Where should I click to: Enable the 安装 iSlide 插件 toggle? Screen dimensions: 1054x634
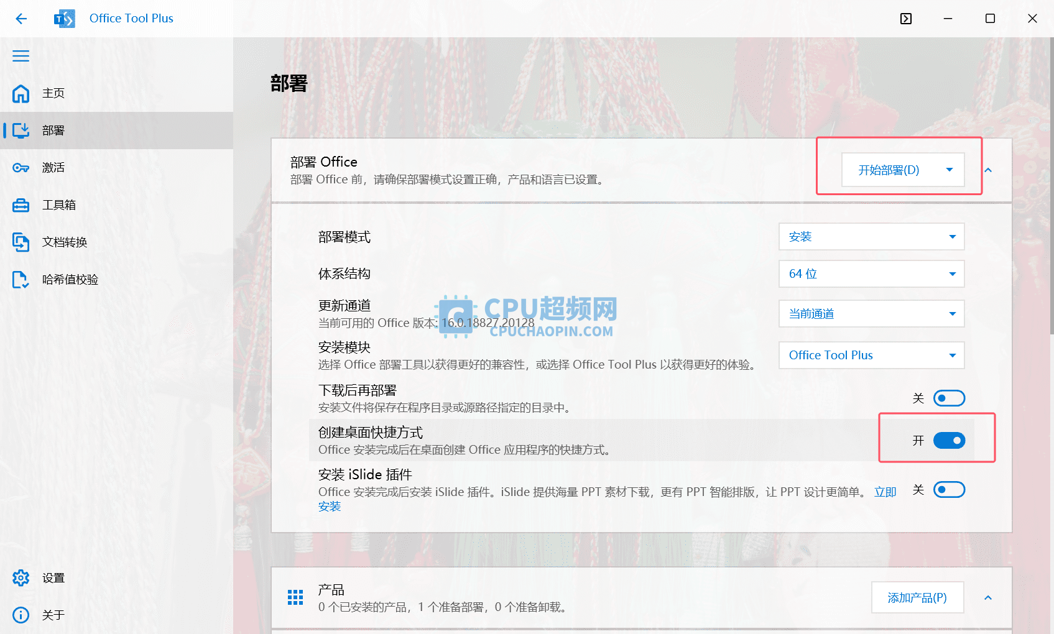[x=949, y=490]
